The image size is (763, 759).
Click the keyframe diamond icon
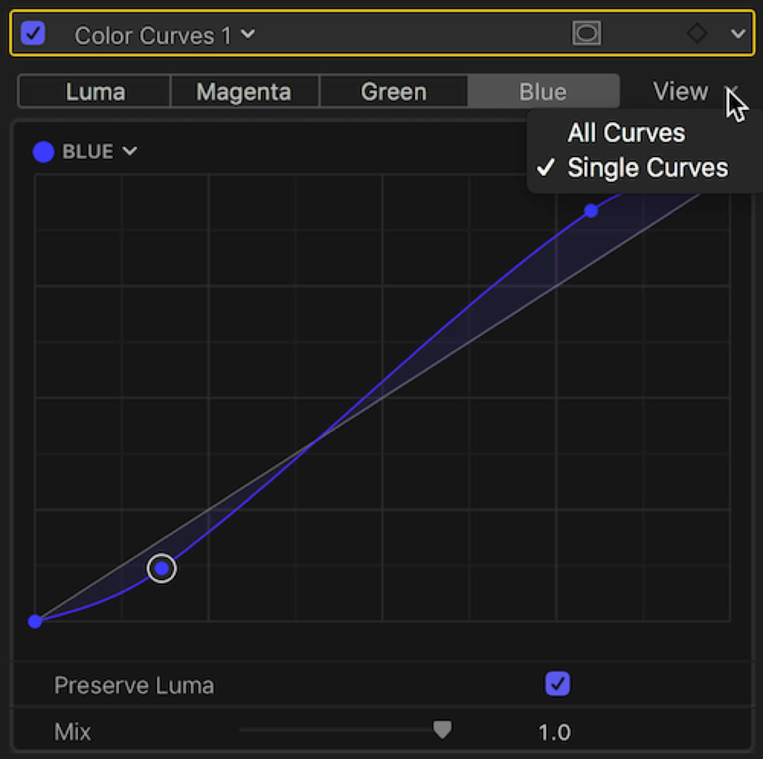coord(697,33)
